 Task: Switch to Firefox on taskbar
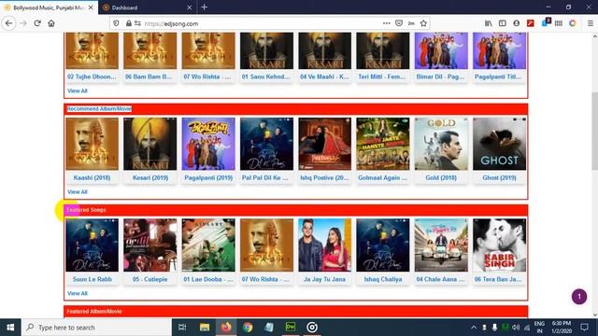click(x=226, y=328)
